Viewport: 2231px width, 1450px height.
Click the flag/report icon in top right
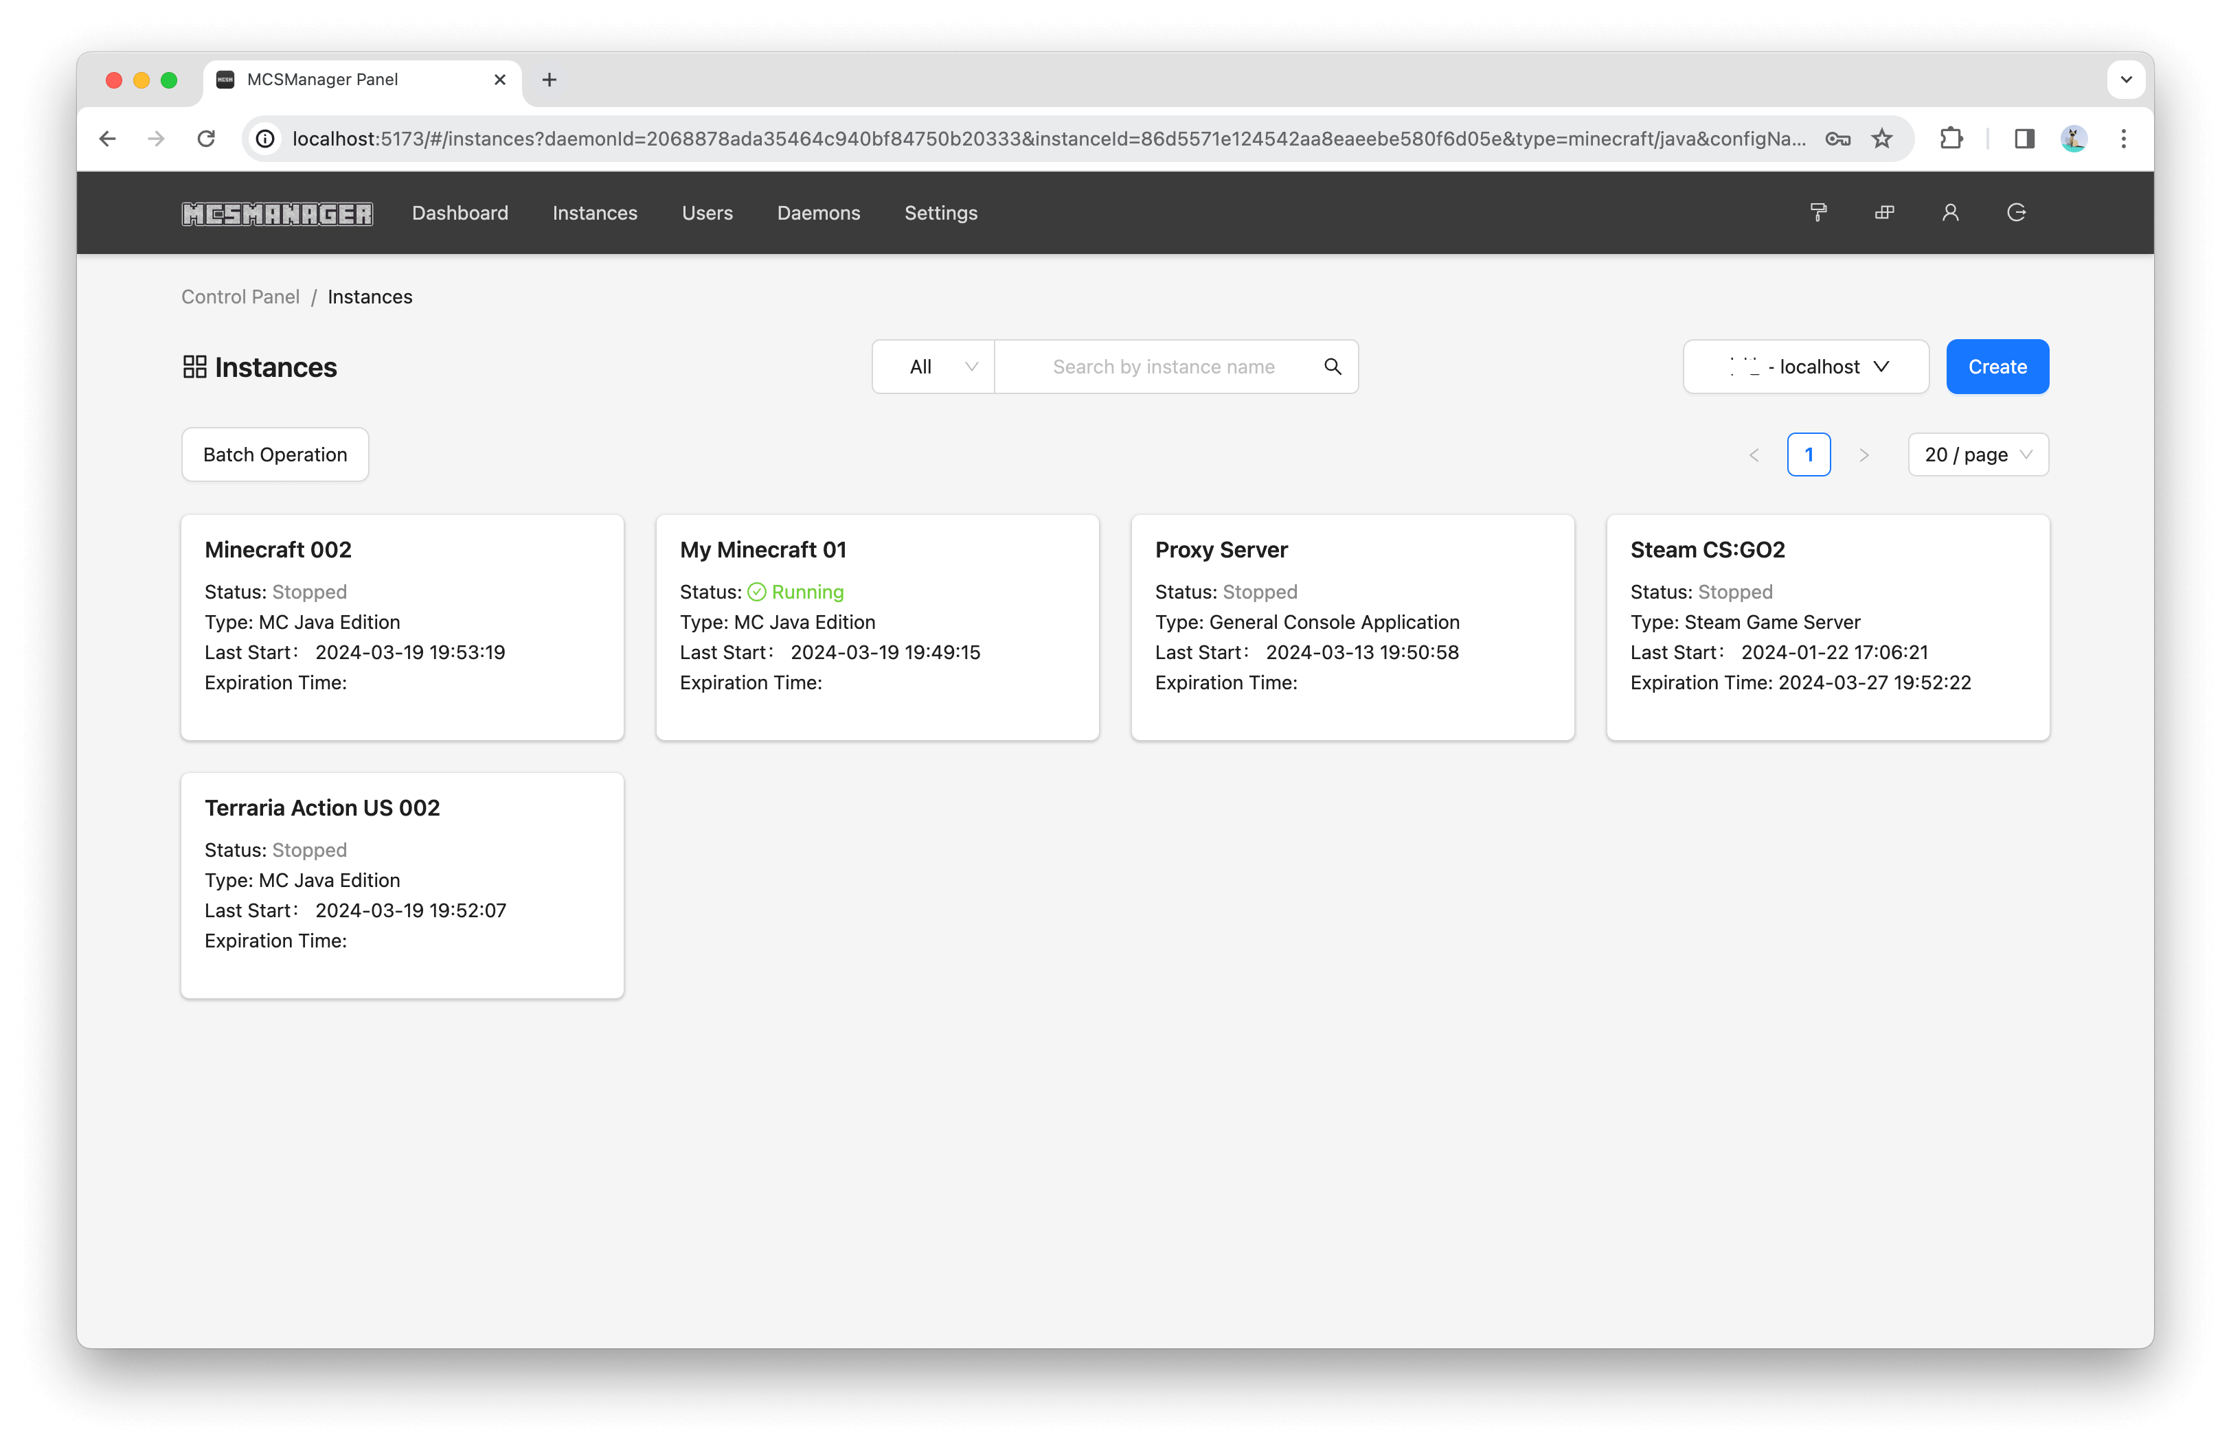tap(1818, 213)
